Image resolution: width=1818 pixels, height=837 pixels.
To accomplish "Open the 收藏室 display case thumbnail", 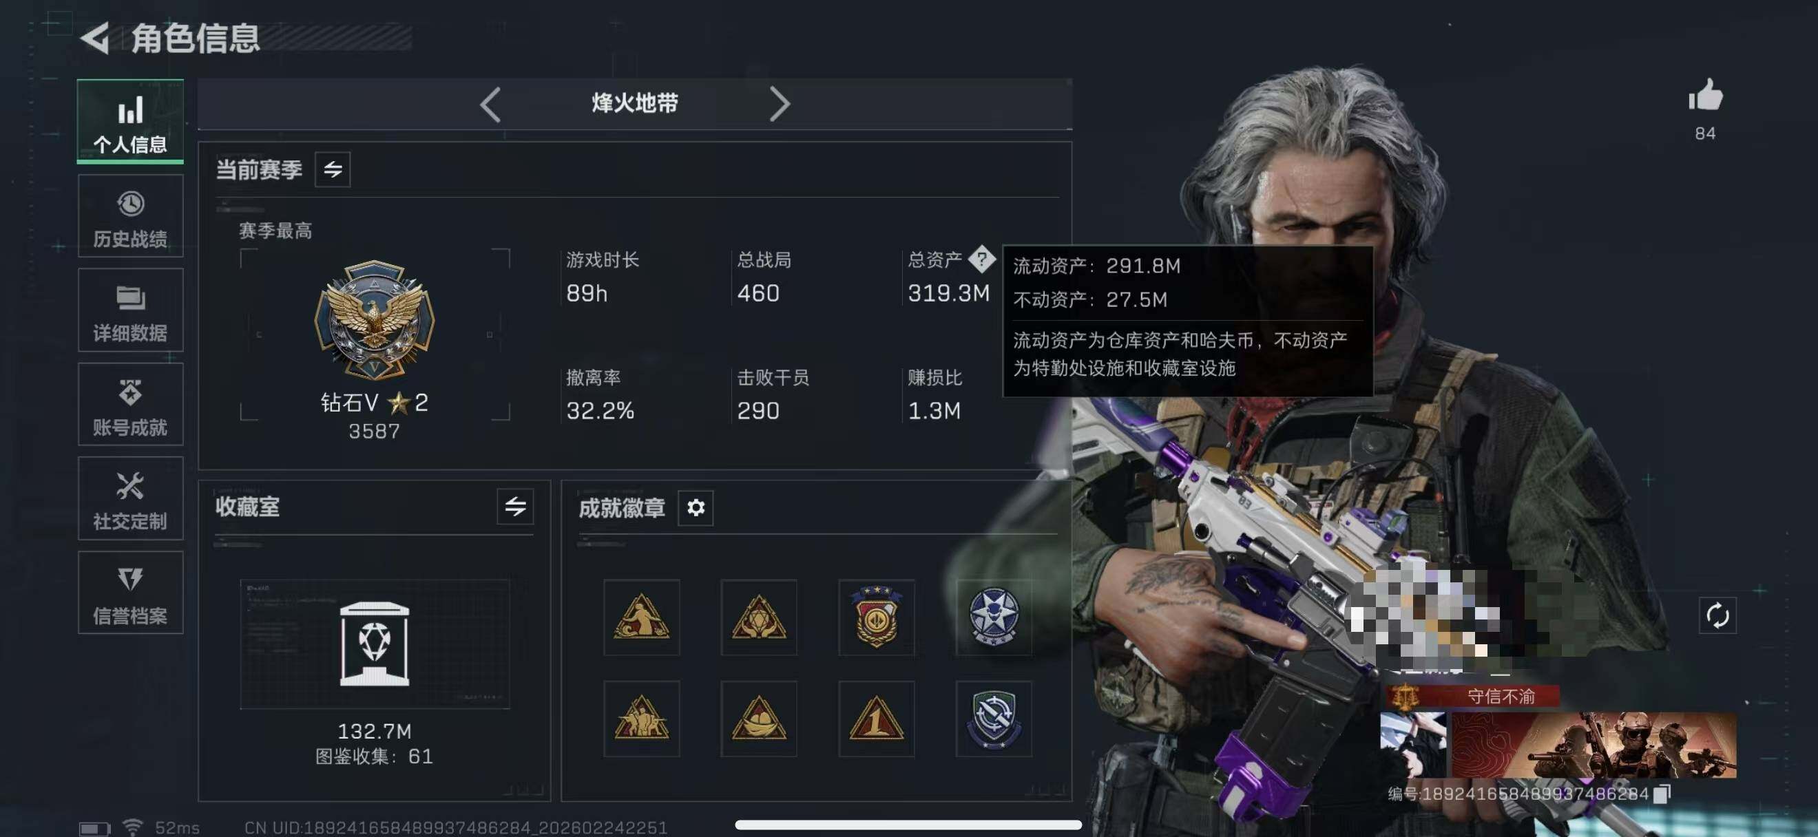I will (374, 644).
